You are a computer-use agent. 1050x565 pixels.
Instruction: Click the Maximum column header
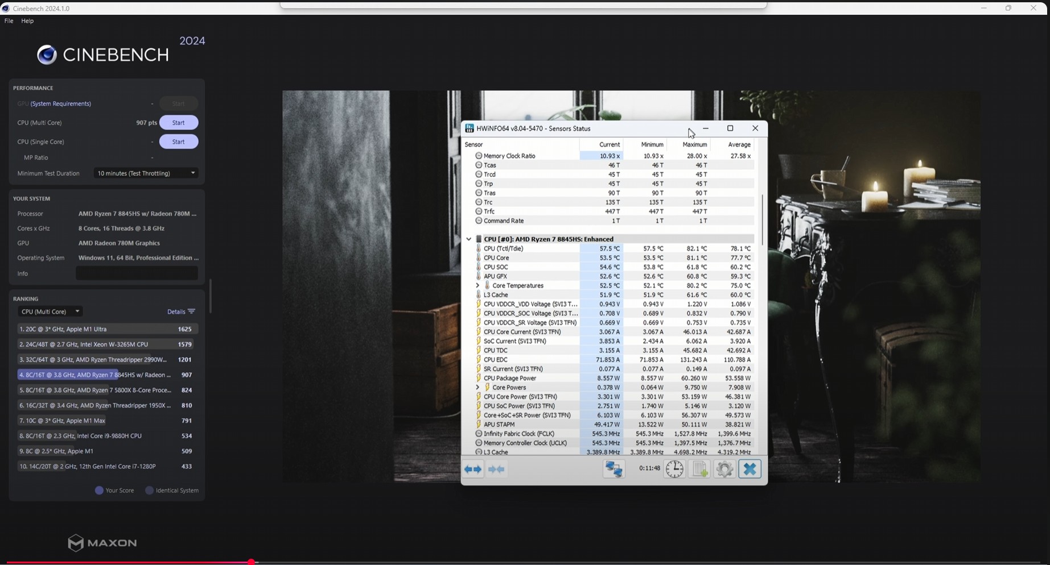[x=688, y=144]
